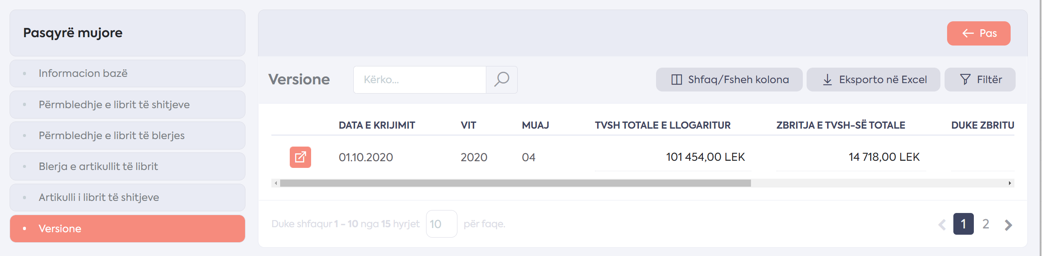Click the horizontal table scrollbar thumb
This screenshot has height=256, width=1042.
(x=516, y=183)
